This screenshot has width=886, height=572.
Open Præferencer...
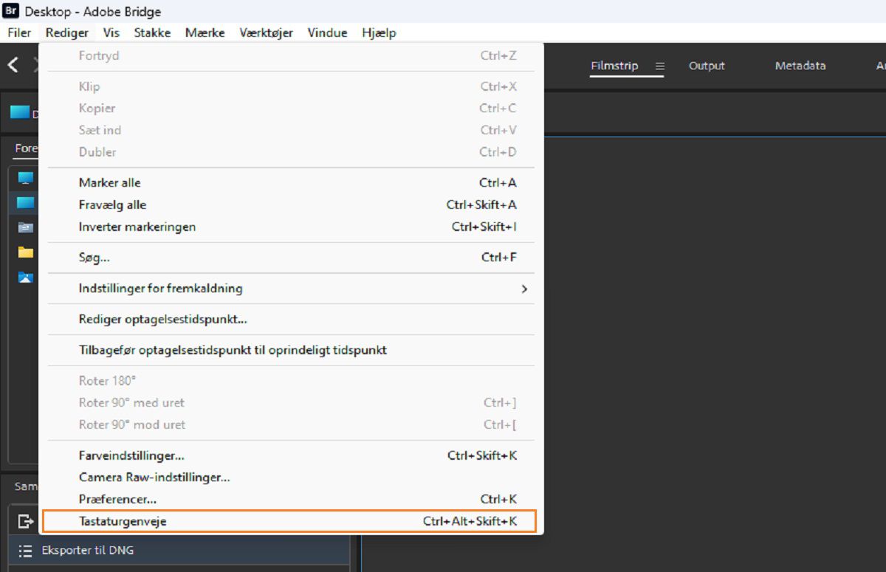coord(292,500)
